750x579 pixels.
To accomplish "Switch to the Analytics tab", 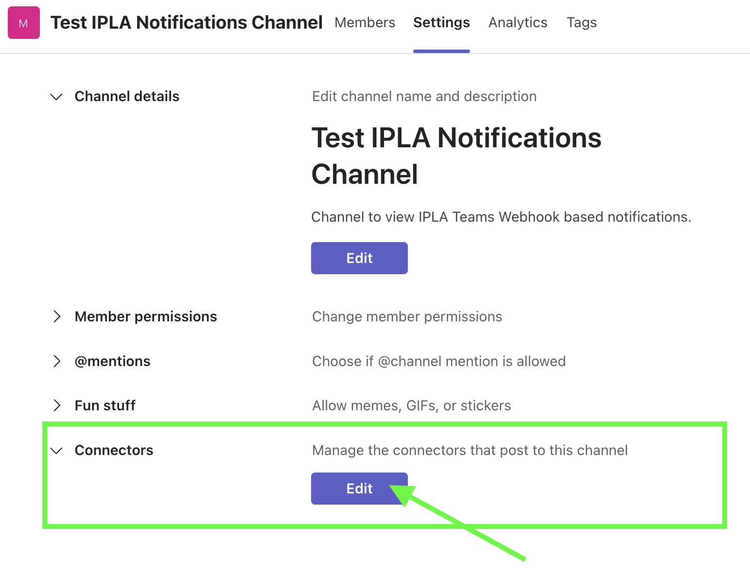I will coord(518,23).
